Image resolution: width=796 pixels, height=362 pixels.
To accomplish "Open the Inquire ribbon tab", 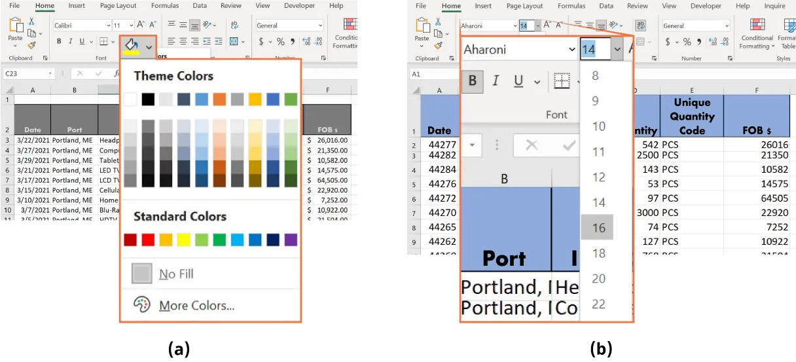I will click(774, 6).
